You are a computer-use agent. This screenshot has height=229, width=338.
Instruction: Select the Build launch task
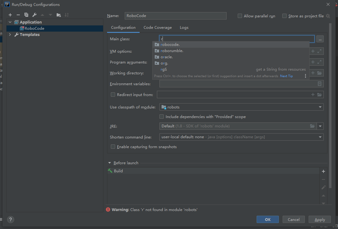click(x=213, y=171)
